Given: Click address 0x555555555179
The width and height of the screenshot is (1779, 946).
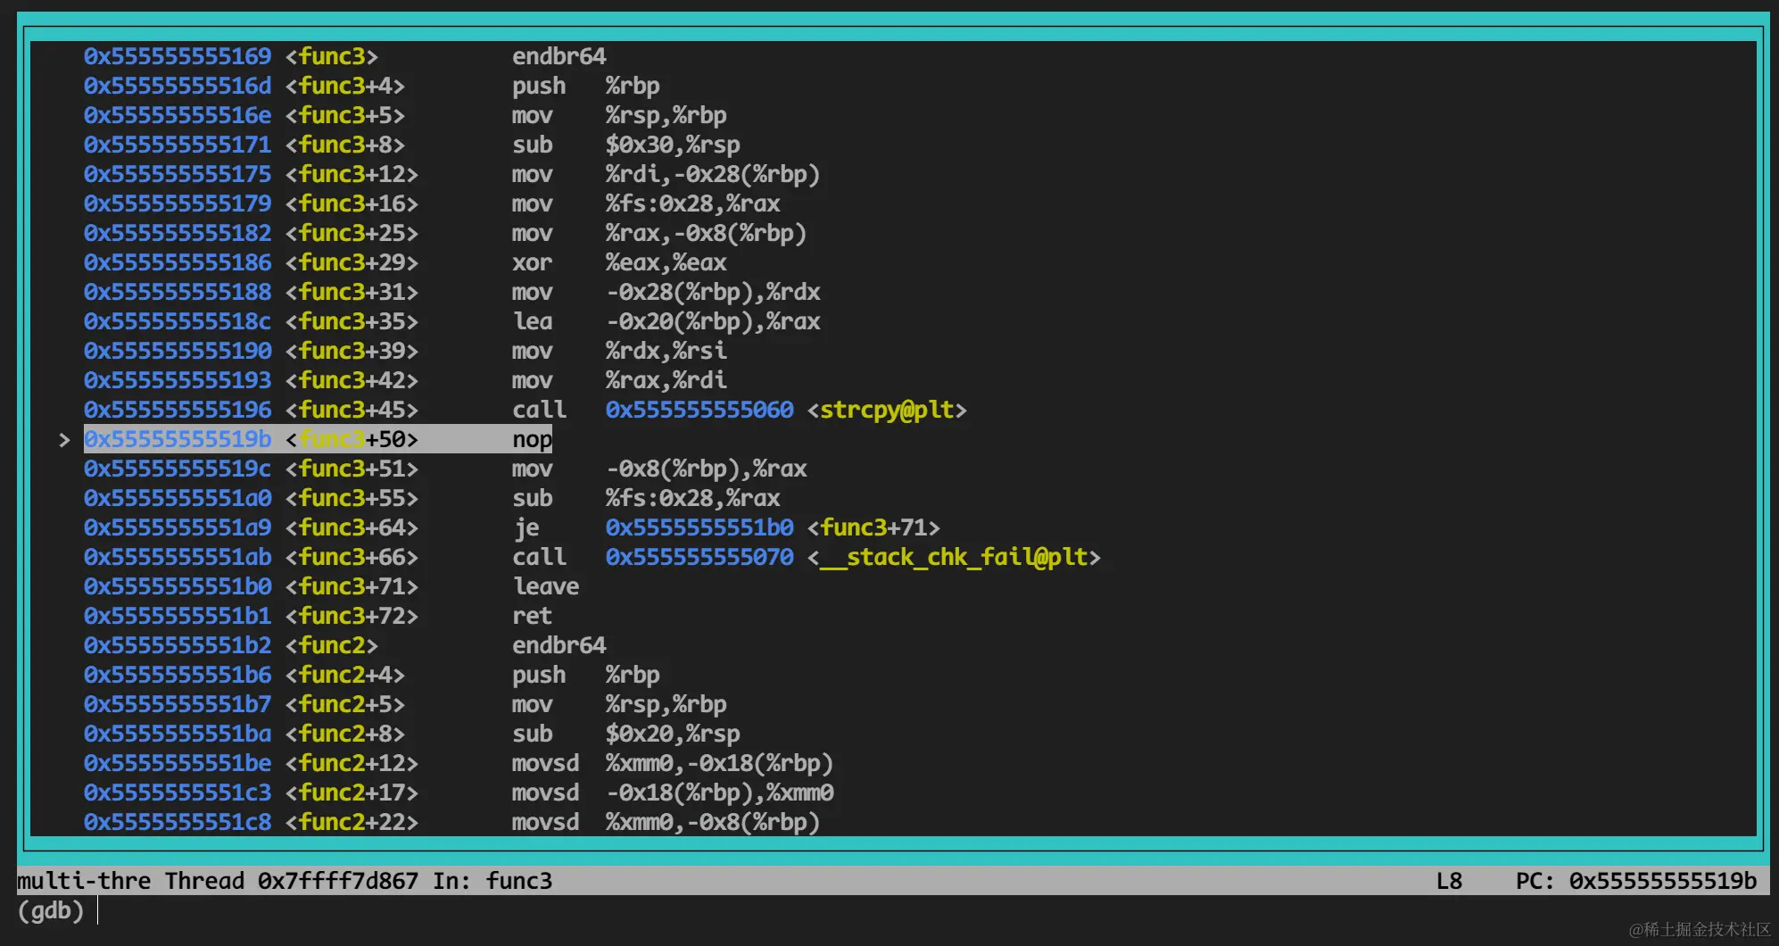Looking at the screenshot, I should pyautogui.click(x=178, y=203).
